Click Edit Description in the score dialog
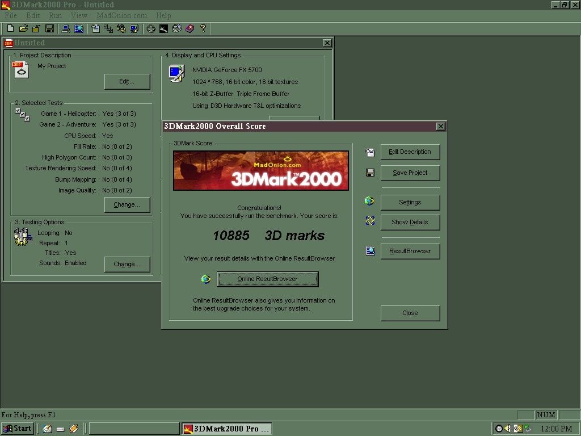This screenshot has height=436, width=581. click(410, 152)
